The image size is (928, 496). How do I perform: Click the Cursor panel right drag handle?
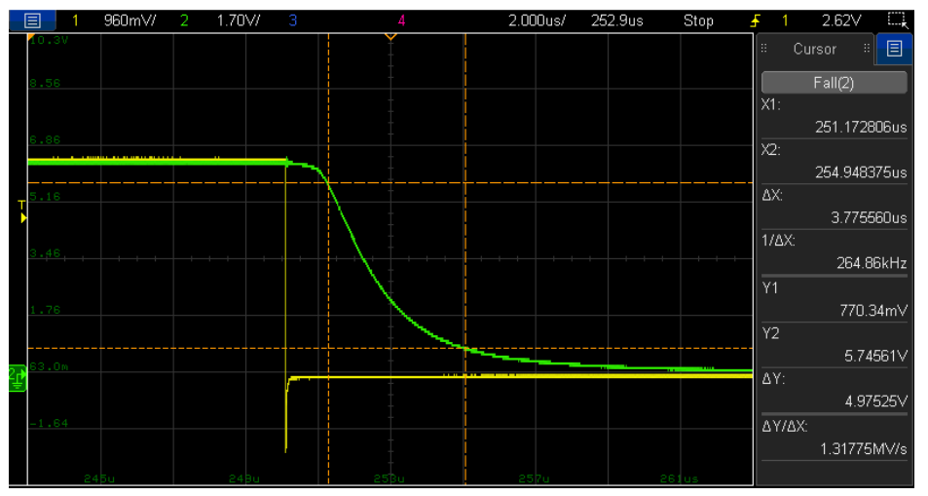(x=867, y=49)
